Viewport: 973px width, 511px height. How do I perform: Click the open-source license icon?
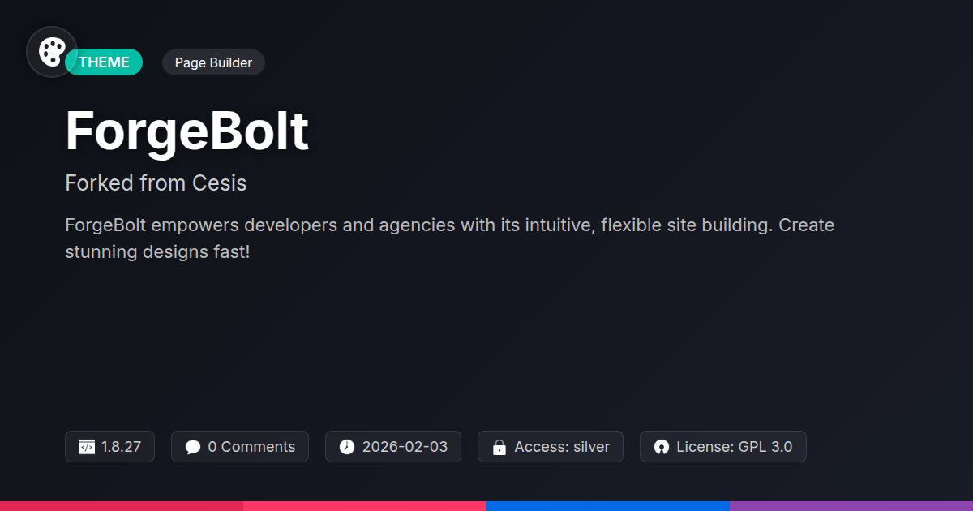(662, 447)
